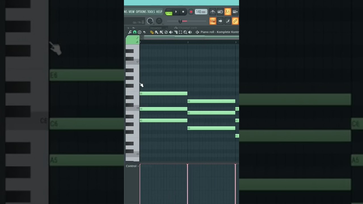
Task: Toggle the auto-scroll arrow button
Action: click(x=220, y=21)
